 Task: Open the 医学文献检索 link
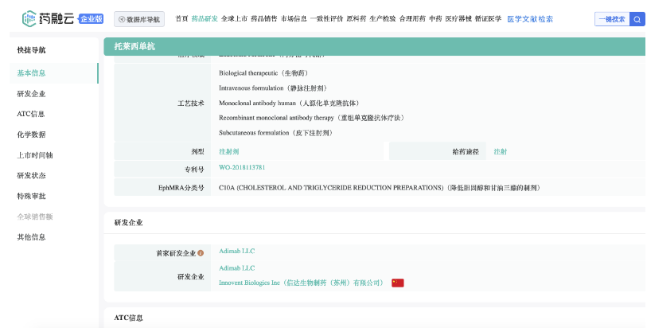pyautogui.click(x=530, y=18)
